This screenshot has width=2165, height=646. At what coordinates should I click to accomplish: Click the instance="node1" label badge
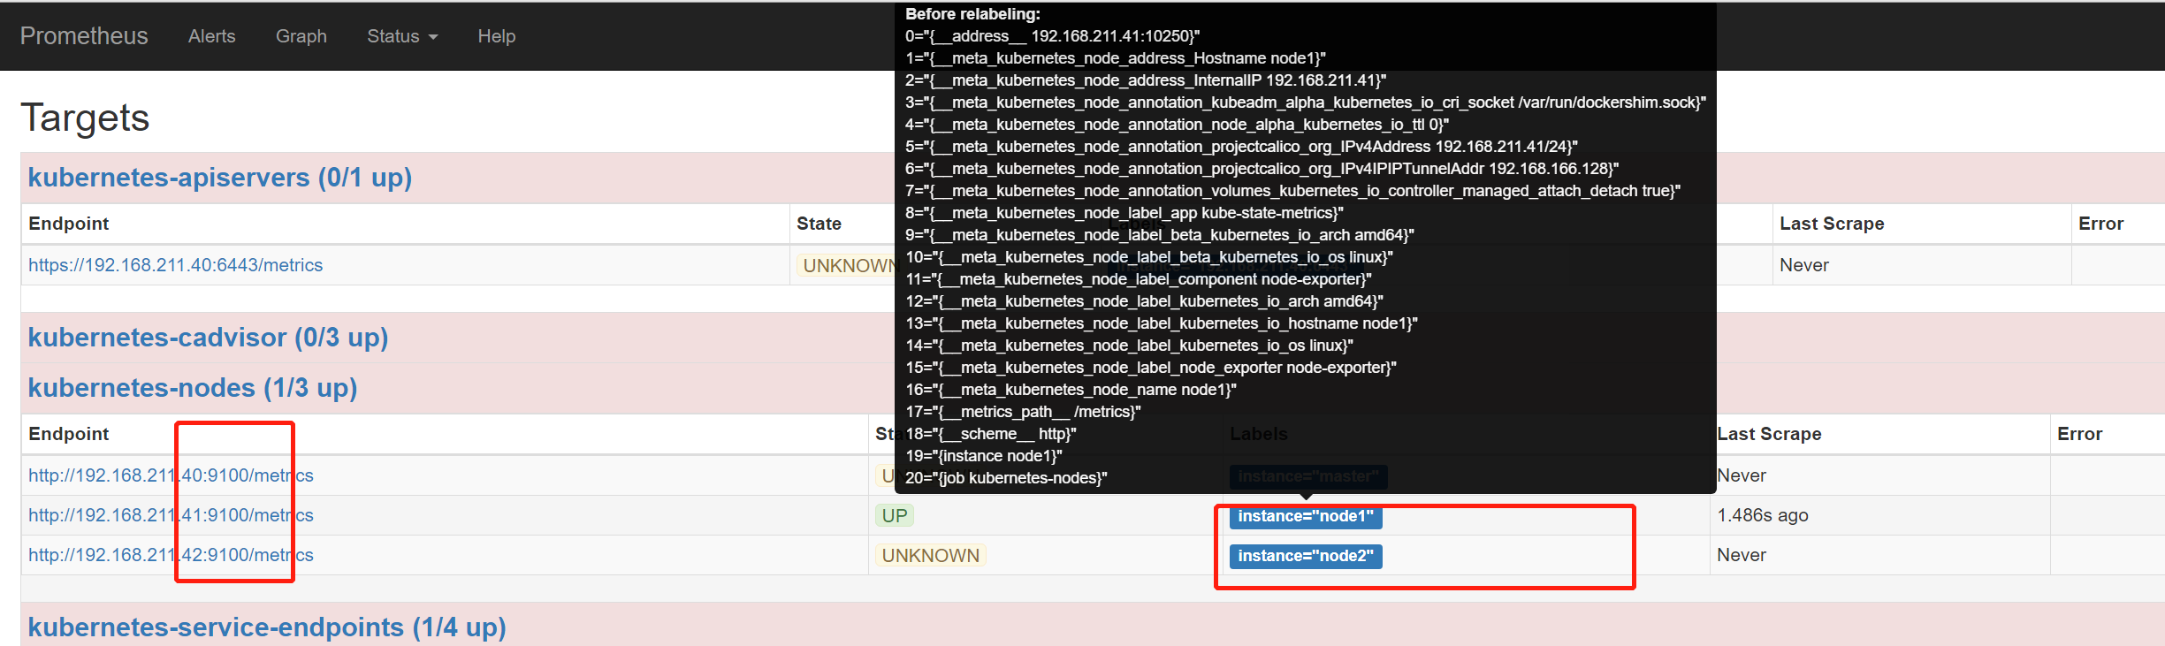[1306, 516]
